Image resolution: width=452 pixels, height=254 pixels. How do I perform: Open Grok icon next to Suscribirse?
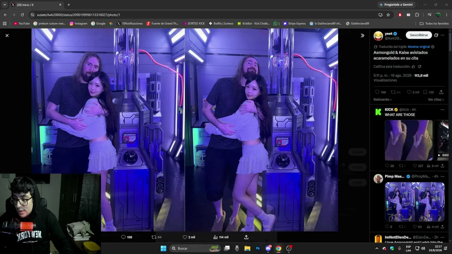click(x=436, y=35)
